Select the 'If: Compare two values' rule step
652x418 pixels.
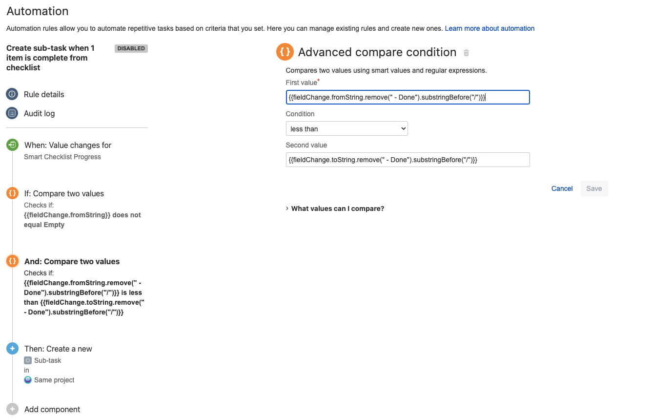coord(63,193)
